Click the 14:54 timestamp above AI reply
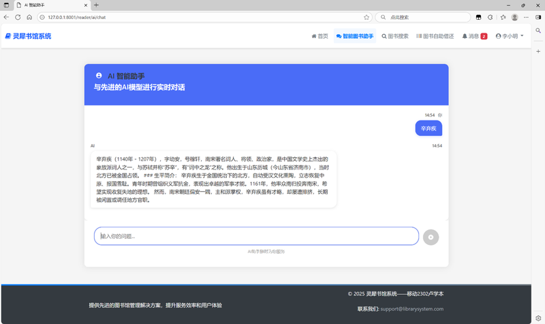This screenshot has width=545, height=324. (x=437, y=146)
